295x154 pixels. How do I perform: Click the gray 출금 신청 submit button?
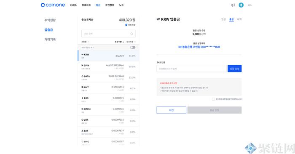215,110
